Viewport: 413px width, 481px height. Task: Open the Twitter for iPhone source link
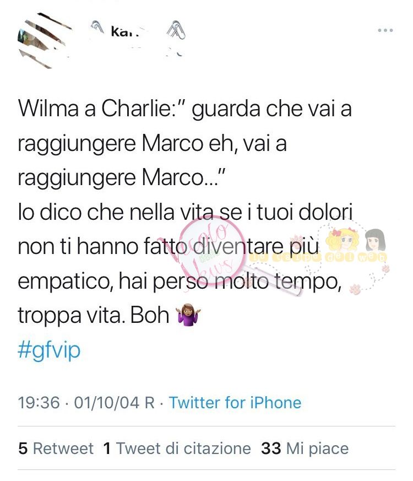(235, 402)
